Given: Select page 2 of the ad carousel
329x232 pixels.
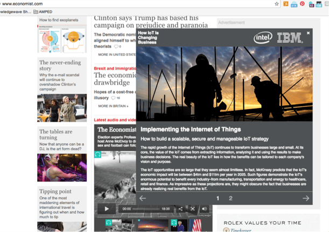Looking at the screenshot, I should click(x=230, y=198).
